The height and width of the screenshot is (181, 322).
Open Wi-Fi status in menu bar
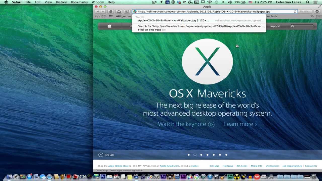point(210,2)
